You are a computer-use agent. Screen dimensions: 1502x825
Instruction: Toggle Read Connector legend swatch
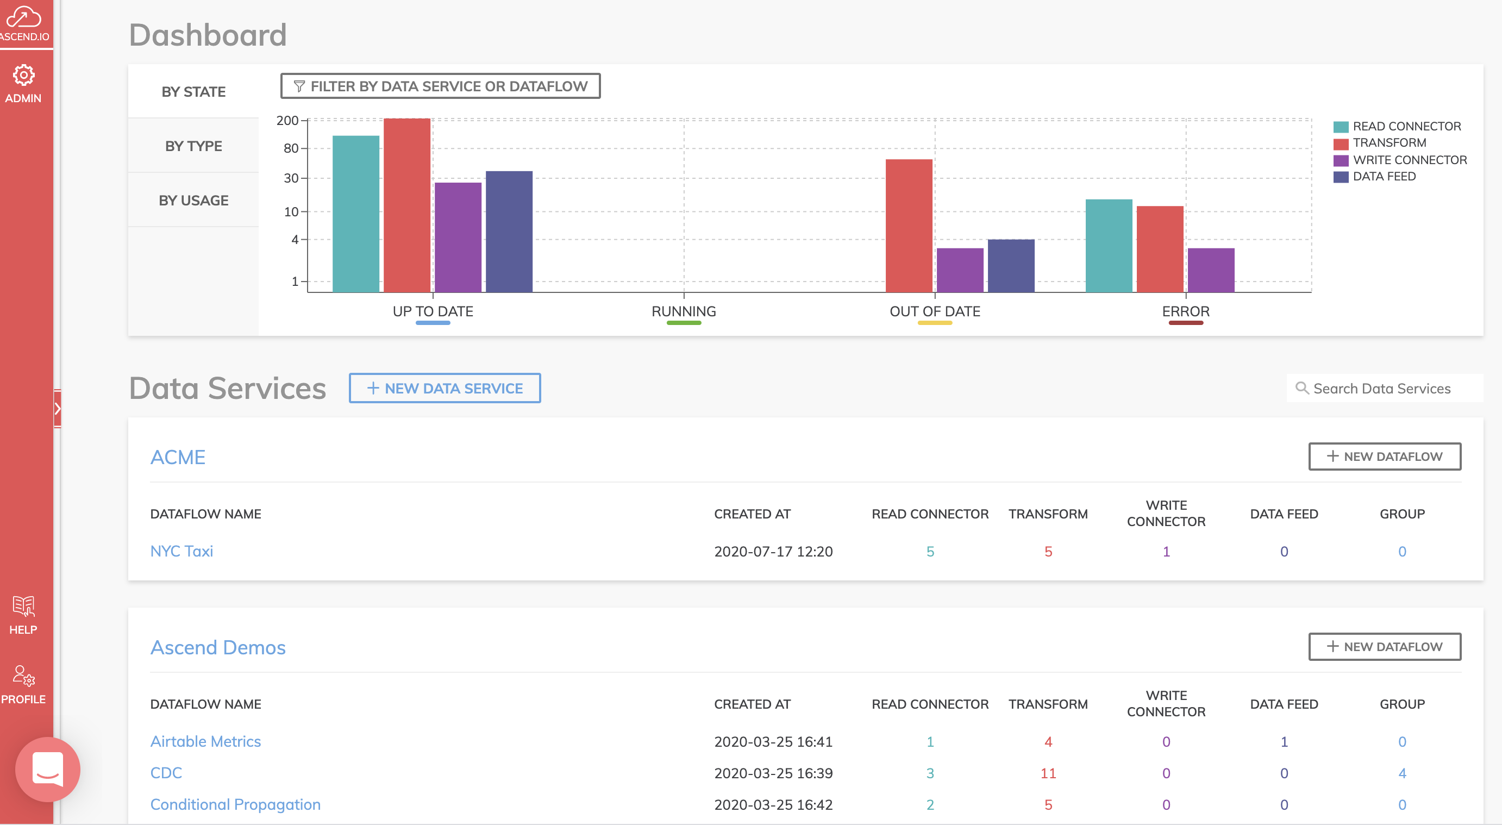tap(1341, 127)
